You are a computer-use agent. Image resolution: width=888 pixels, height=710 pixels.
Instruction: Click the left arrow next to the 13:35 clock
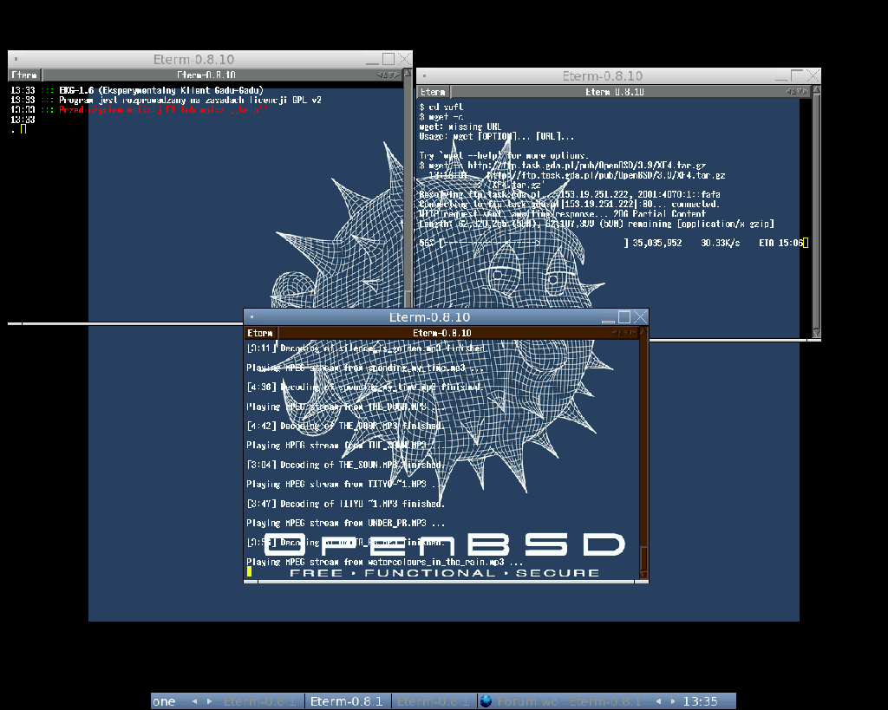(x=659, y=700)
